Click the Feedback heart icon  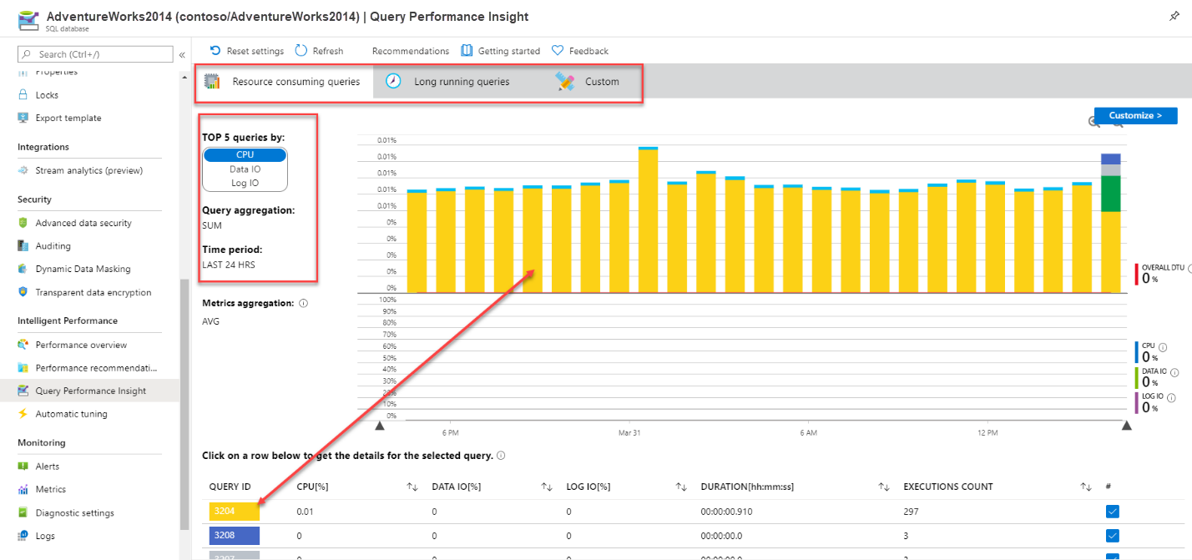click(x=557, y=50)
